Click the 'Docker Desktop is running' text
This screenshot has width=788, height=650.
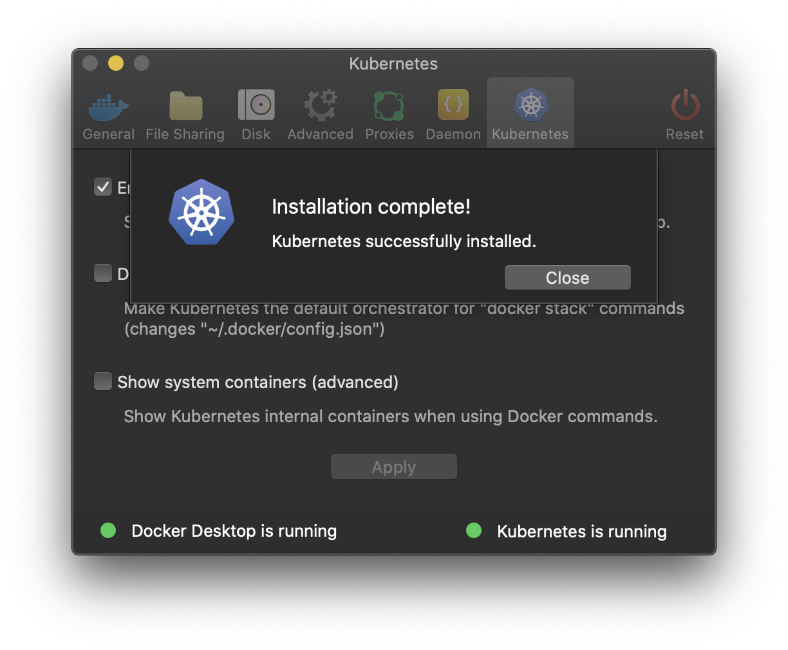pos(234,531)
